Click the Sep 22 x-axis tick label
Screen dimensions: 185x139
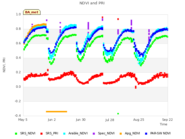pyautogui.click(x=167, y=120)
